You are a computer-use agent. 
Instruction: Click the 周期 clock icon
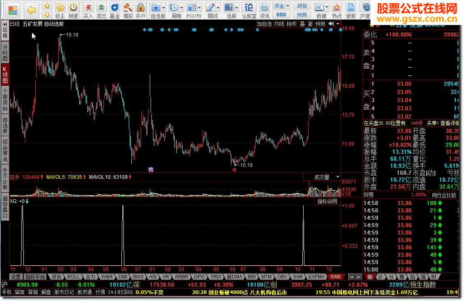point(174,7)
